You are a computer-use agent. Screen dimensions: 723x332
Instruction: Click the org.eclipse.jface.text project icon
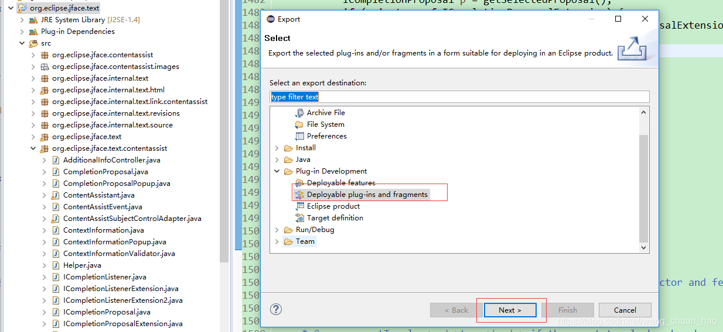tap(22, 8)
